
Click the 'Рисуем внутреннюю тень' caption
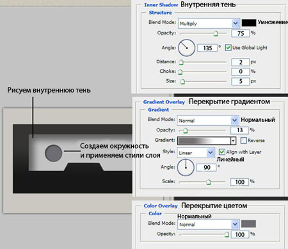pyautogui.click(x=49, y=90)
